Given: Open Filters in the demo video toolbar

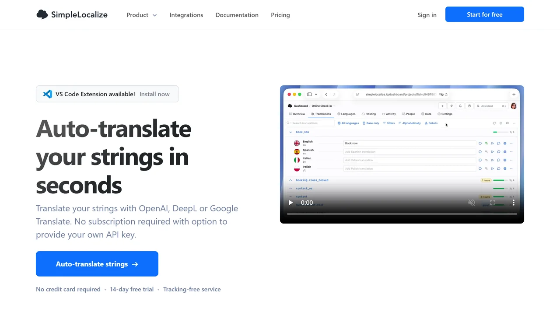Looking at the screenshot, I should (389, 123).
